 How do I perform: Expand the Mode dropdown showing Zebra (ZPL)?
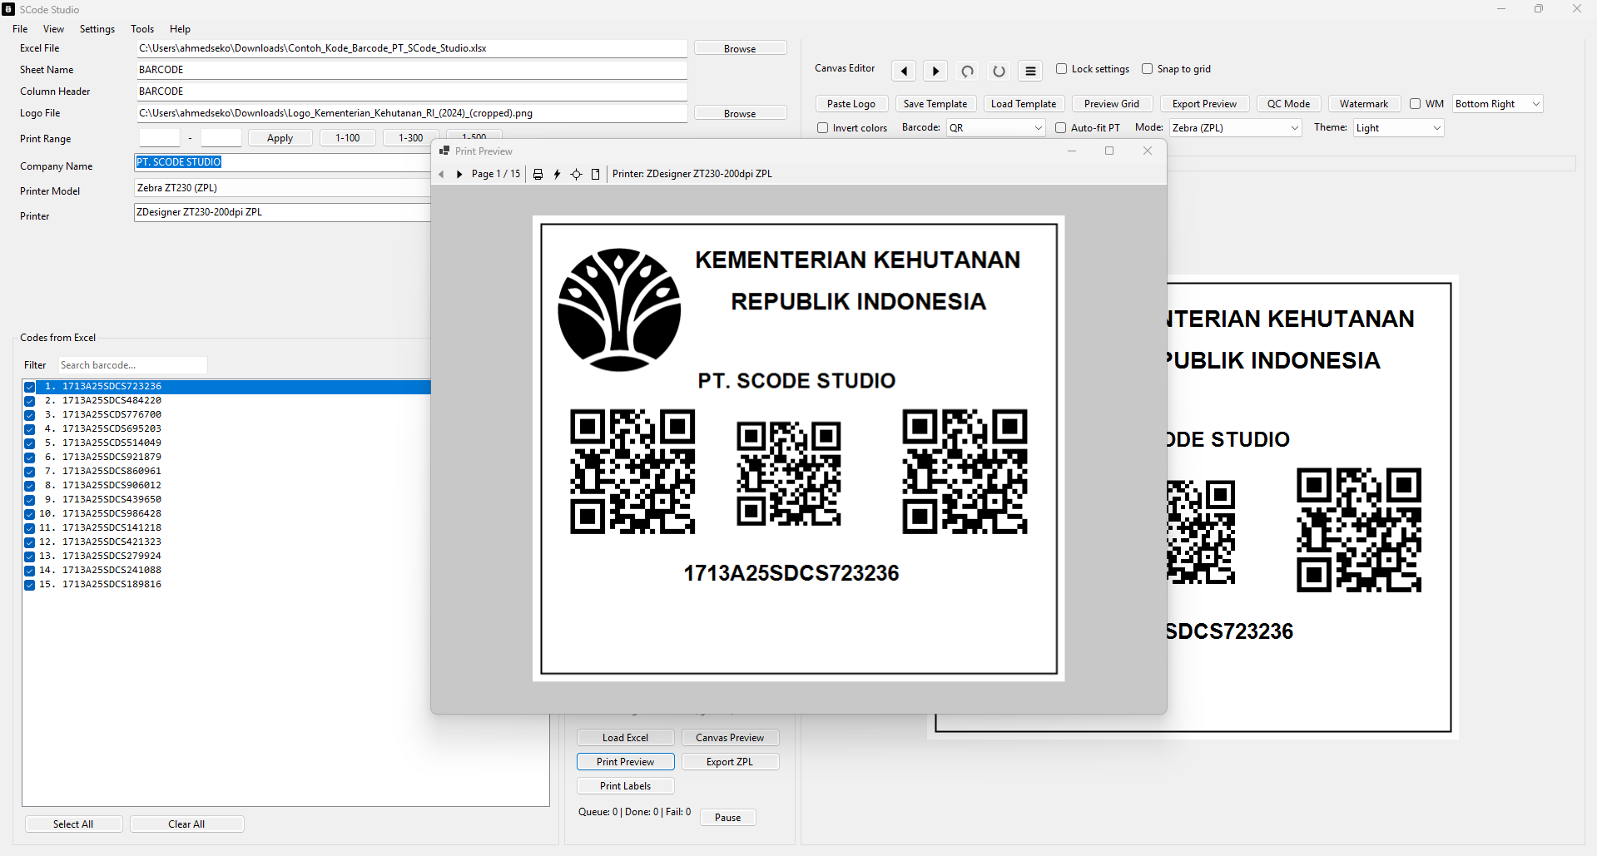1236,128
